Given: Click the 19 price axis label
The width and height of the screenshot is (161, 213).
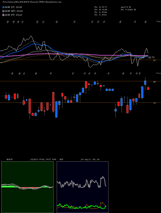Looking at the screenshot, I should coord(154,103).
